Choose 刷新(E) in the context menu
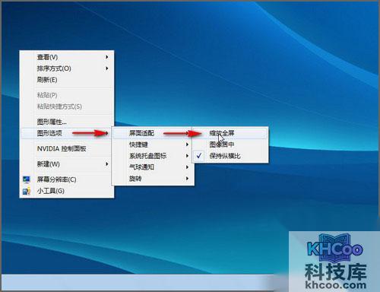Viewport: 380px width, 292px height. (x=67, y=80)
